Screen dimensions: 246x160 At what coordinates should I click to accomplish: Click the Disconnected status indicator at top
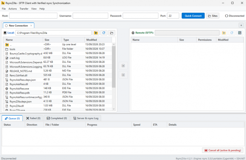click(x=235, y=16)
